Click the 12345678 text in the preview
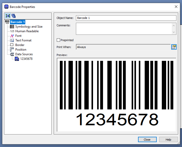182x147 pixels. click(117, 120)
